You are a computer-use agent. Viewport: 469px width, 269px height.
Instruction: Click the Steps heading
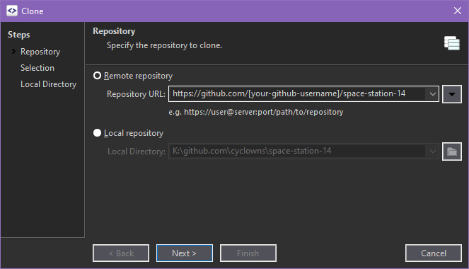click(x=18, y=35)
